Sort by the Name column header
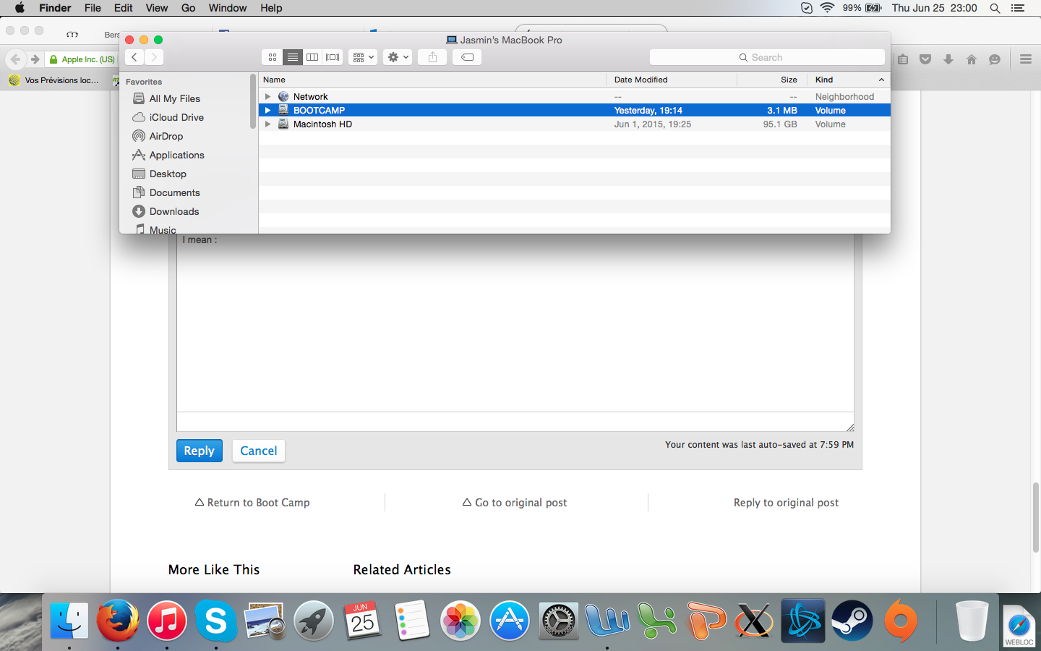 (x=432, y=80)
